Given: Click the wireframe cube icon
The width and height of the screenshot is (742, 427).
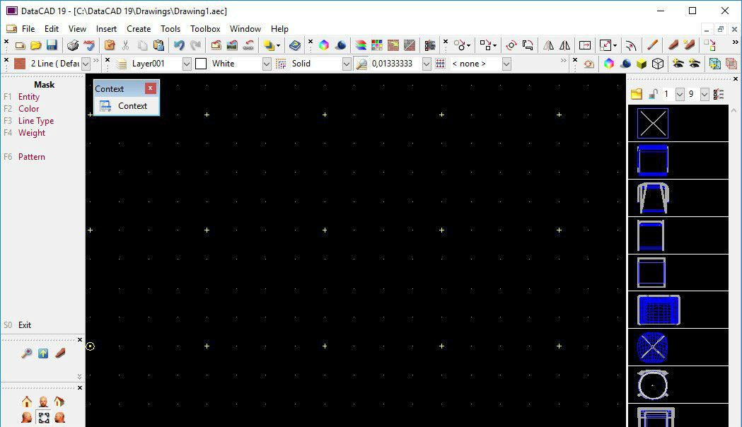Looking at the screenshot, I should 658,64.
